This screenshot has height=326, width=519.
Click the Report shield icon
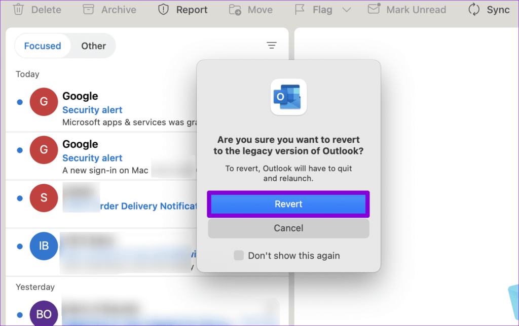[x=163, y=9]
